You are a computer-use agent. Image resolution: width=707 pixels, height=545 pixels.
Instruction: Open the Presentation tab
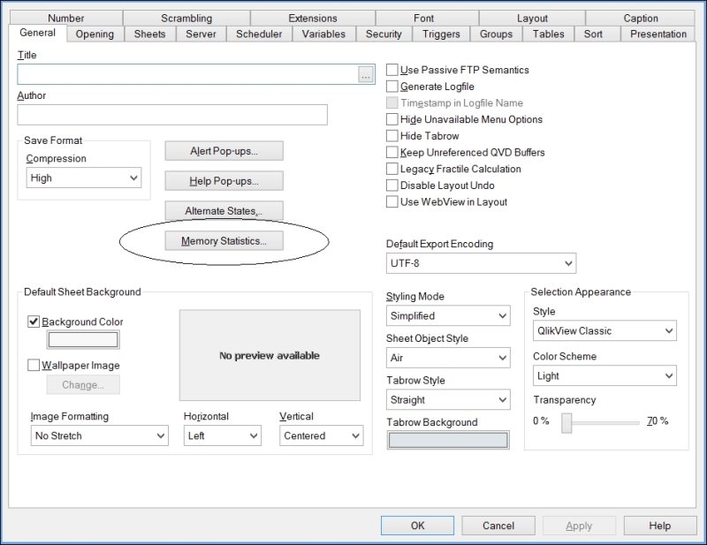pos(658,34)
